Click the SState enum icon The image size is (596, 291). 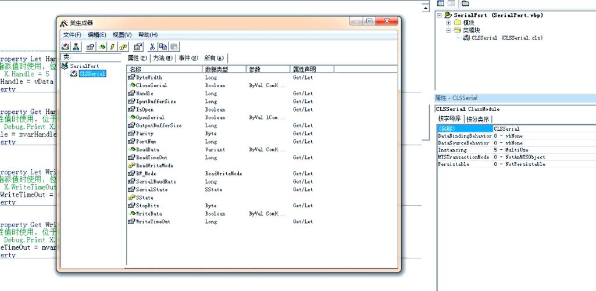pos(131,197)
